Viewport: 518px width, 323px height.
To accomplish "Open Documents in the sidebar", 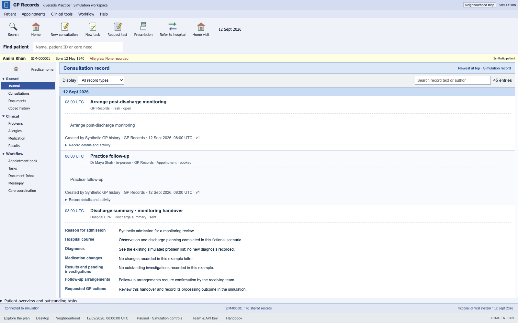I will tap(28, 101).
